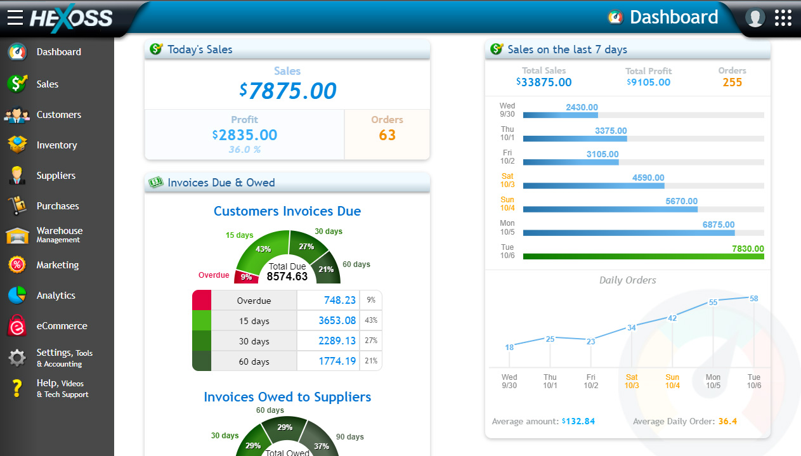
Task: Click the red Overdue color swatch
Action: click(202, 301)
